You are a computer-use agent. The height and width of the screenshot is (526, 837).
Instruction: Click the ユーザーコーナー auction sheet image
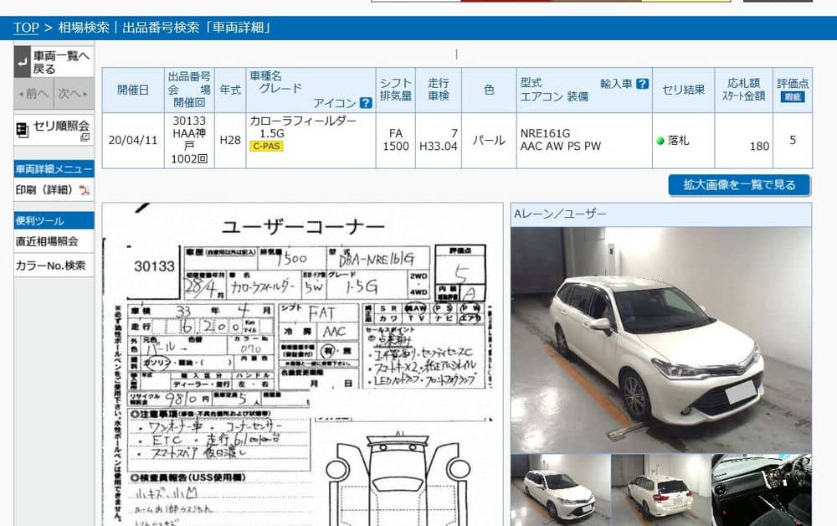302,364
